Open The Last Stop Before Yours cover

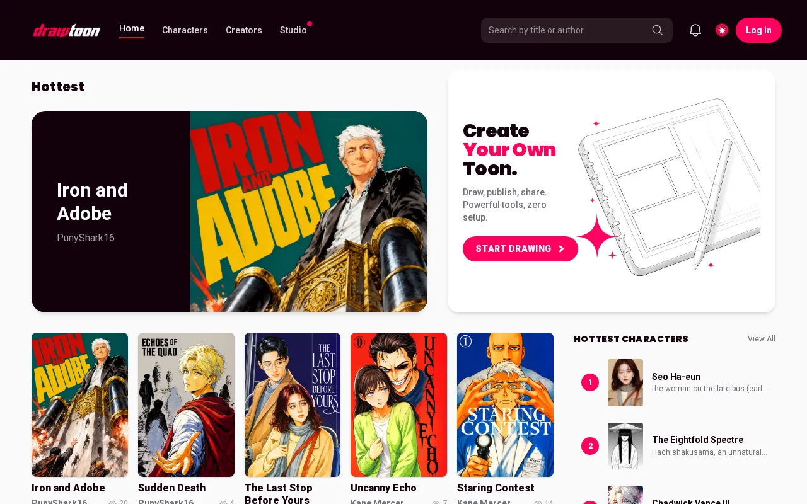pos(293,404)
